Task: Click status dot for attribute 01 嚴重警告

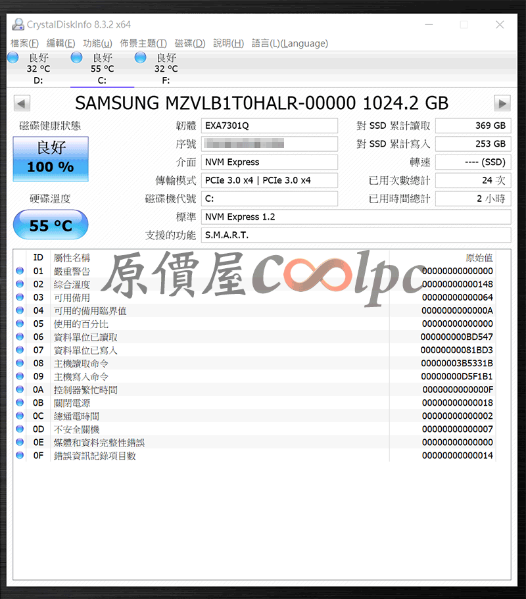Action: [x=20, y=271]
